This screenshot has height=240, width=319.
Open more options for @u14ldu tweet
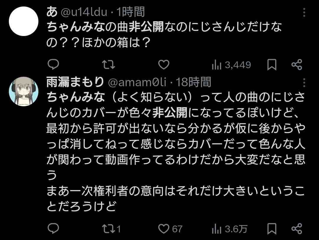click(305, 12)
